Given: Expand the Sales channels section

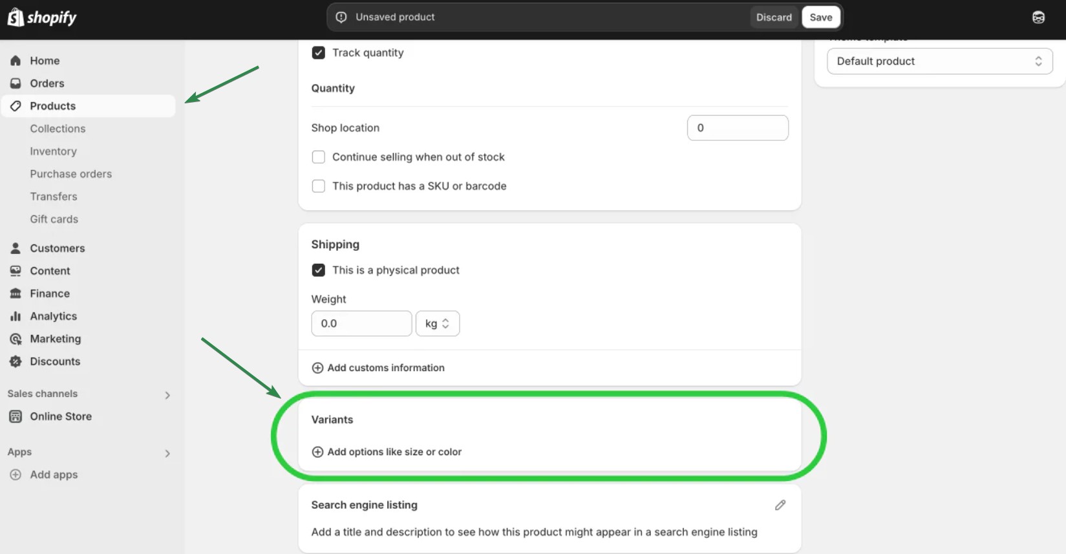Looking at the screenshot, I should pyautogui.click(x=167, y=394).
